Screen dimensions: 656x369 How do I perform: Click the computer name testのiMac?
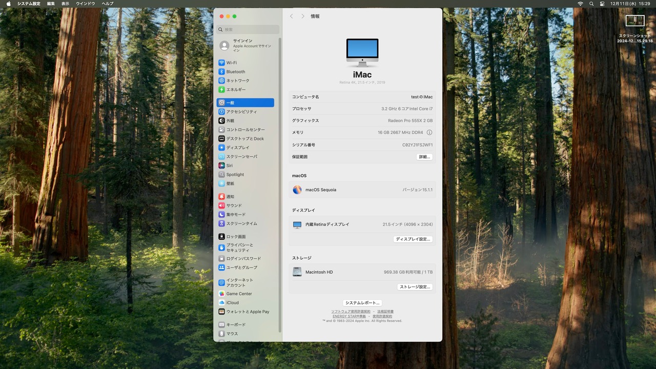click(422, 97)
